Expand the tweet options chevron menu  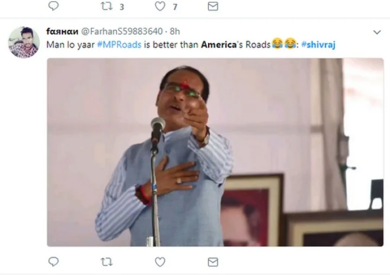(x=377, y=32)
